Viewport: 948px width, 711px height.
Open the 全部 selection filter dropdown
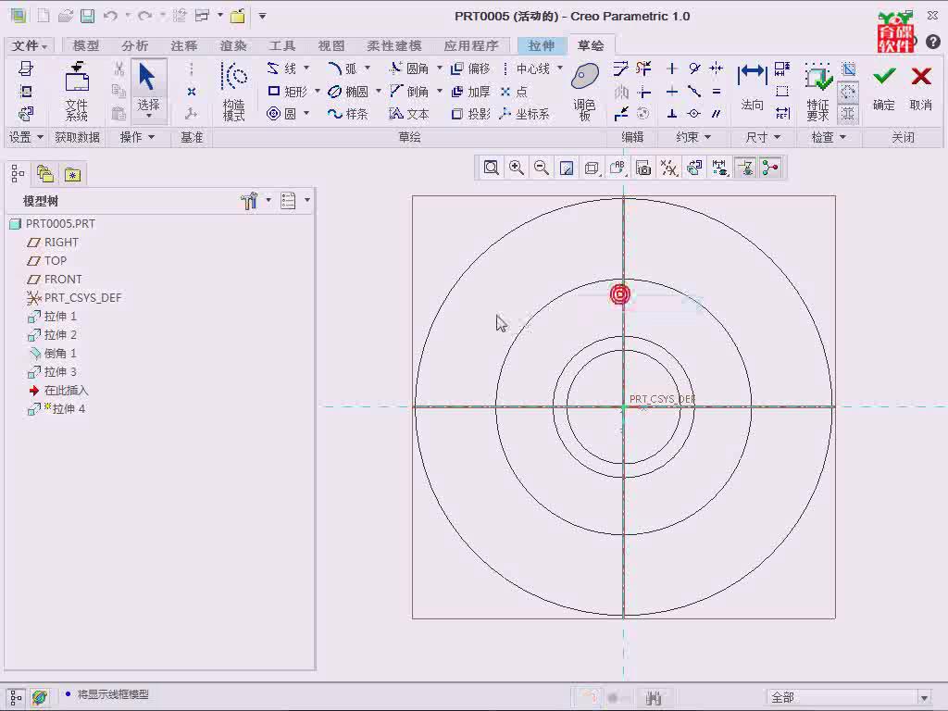(x=924, y=698)
